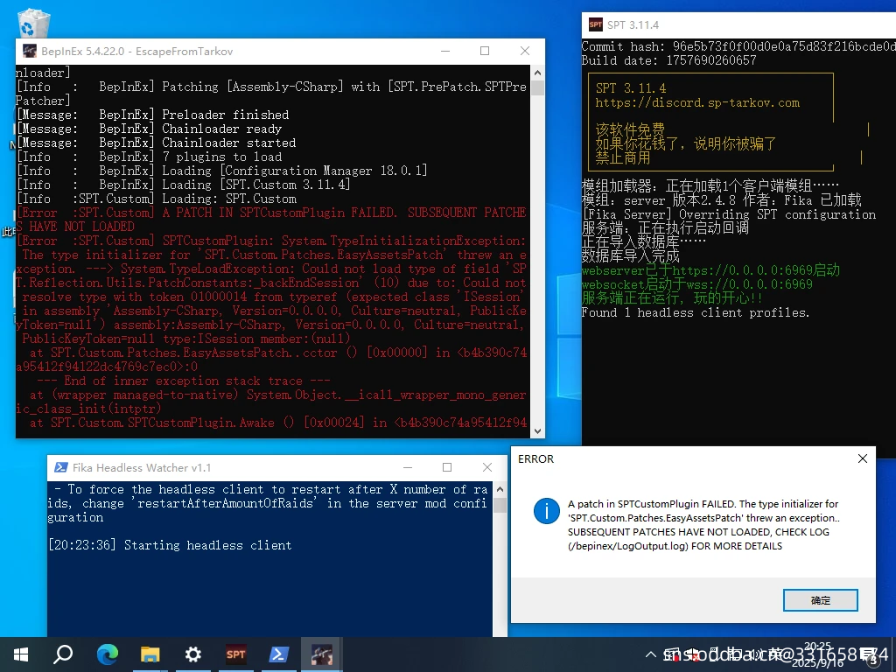Click "Chainloader started" line in BepInEx
Viewport: 896px width, 672px height.
coord(156,143)
